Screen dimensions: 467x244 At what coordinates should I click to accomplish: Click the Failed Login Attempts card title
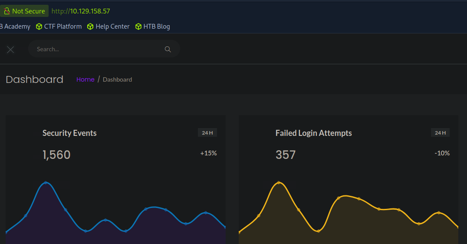[x=313, y=133]
